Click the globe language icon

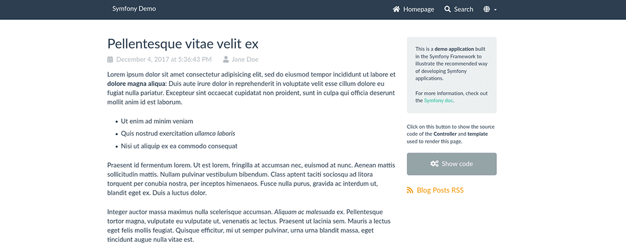487,9
